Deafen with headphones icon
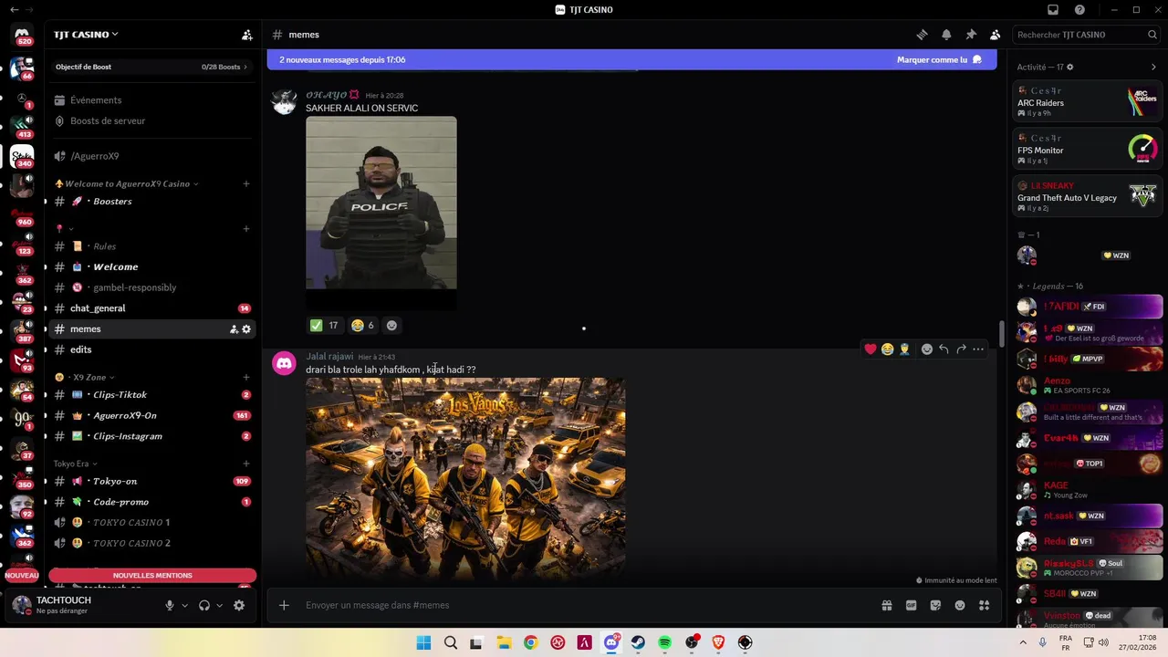 click(204, 605)
